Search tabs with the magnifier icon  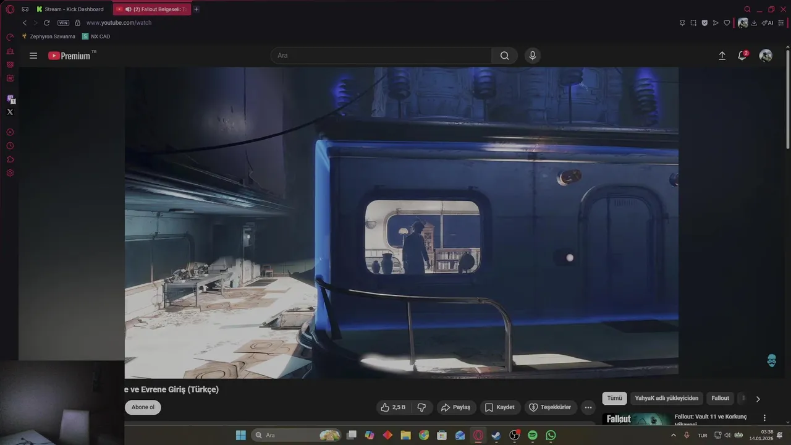pyautogui.click(x=747, y=9)
